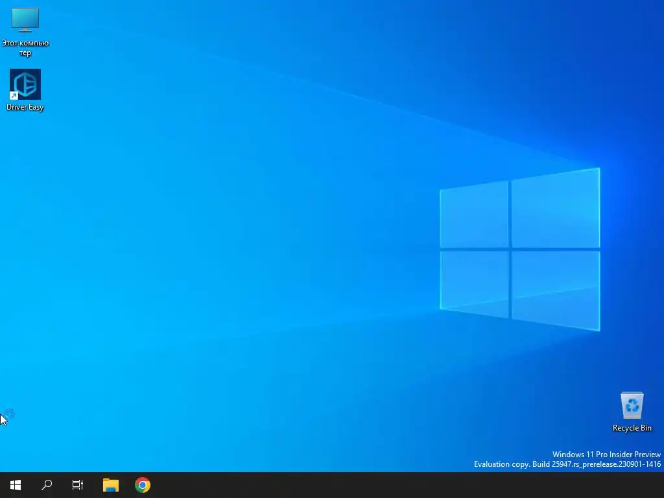Launch File Explorer from the taskbar
This screenshot has height=498, width=664.
[111, 485]
